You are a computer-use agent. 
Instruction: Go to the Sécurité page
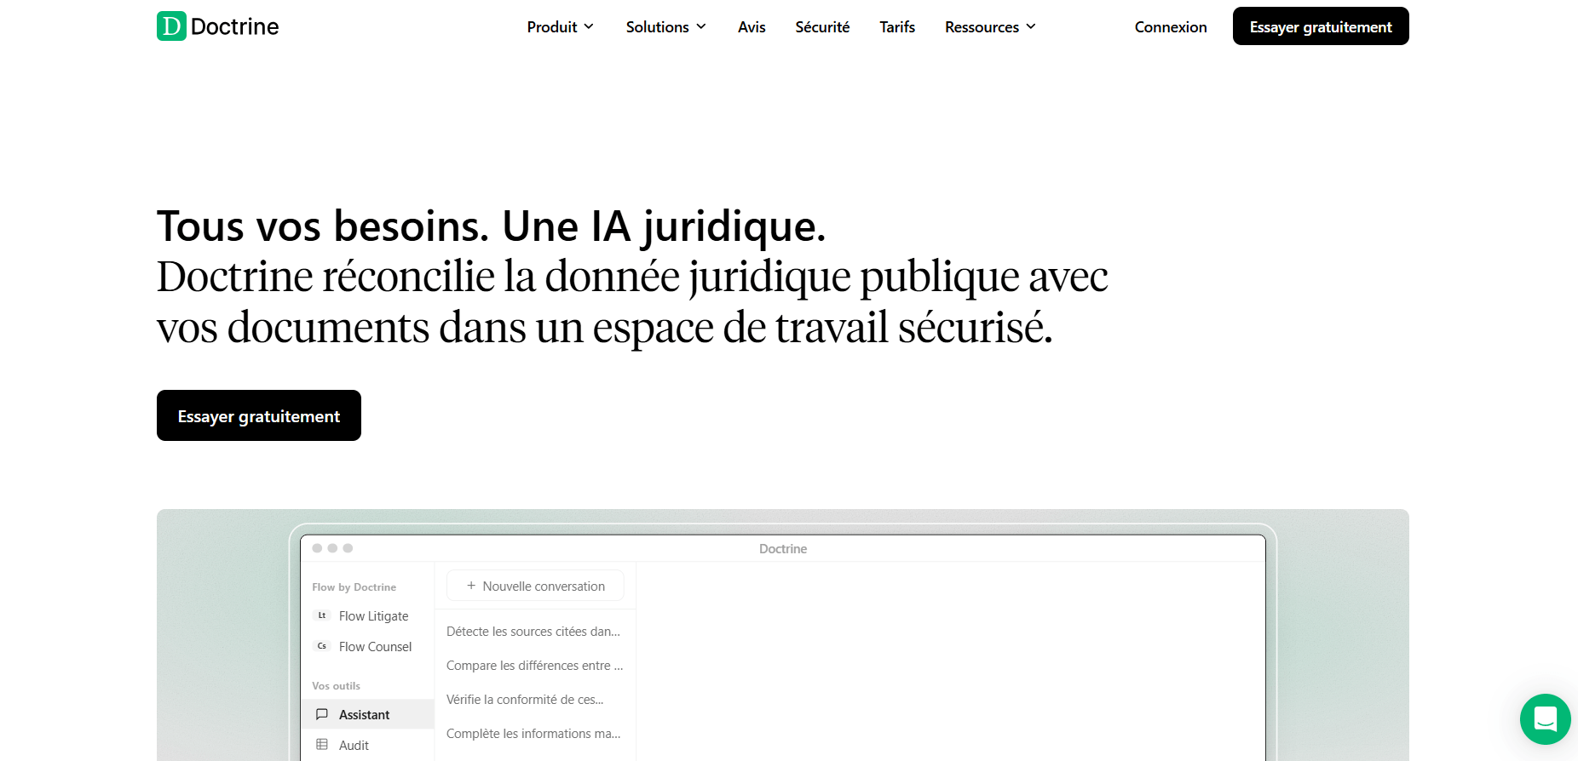[822, 27]
